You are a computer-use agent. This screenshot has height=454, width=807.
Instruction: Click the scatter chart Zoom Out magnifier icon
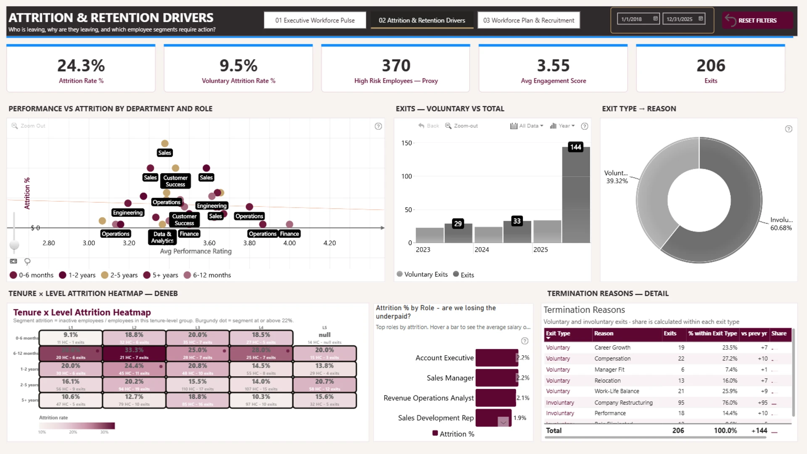[x=14, y=126]
